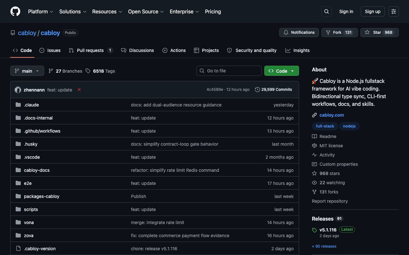Image resolution: width=409 pixels, height=255 pixels.
Task: Switch to the Security and quality tab
Action: tap(252, 50)
